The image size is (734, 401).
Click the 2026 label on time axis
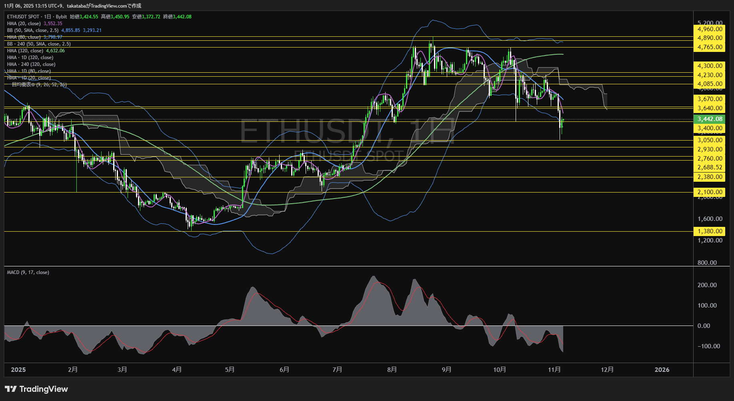pos(662,370)
